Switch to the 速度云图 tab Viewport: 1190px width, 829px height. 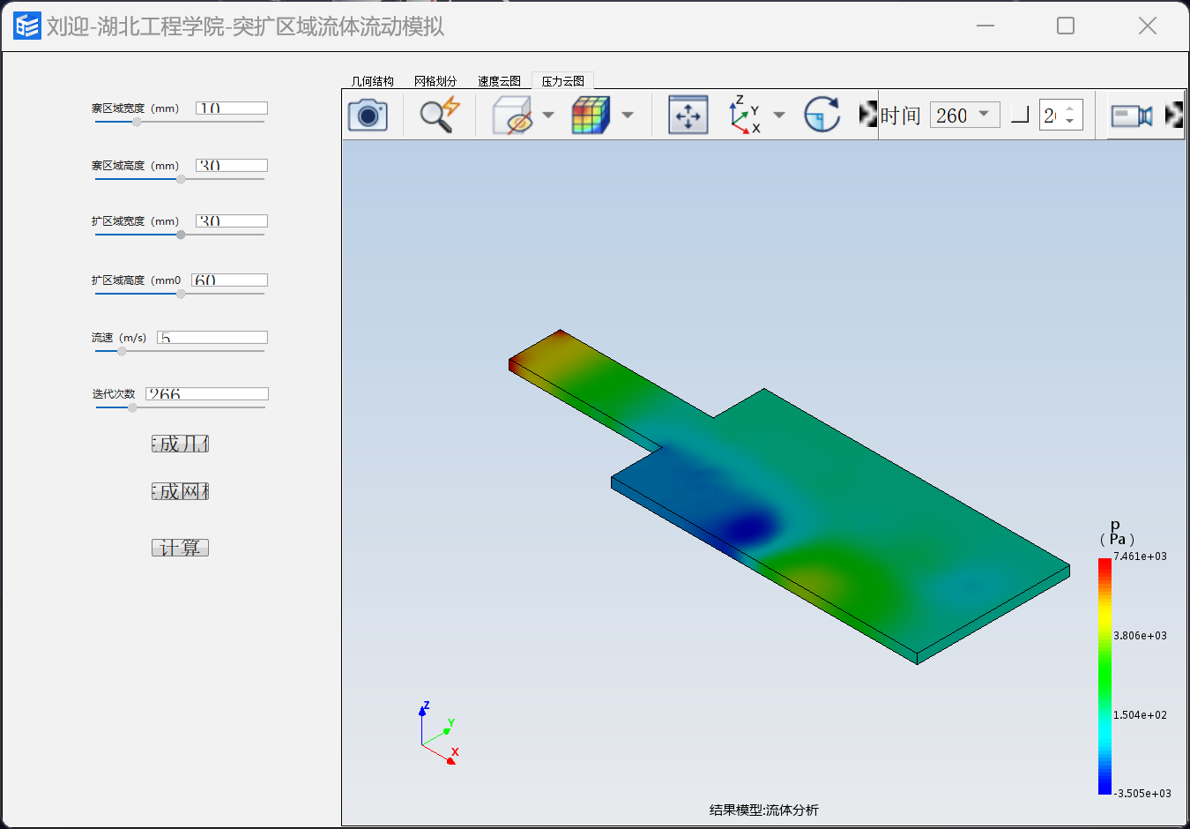[499, 81]
